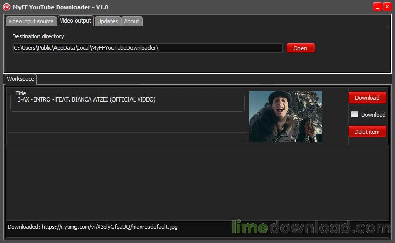
Task: Select the Video output tab
Action: click(76, 21)
